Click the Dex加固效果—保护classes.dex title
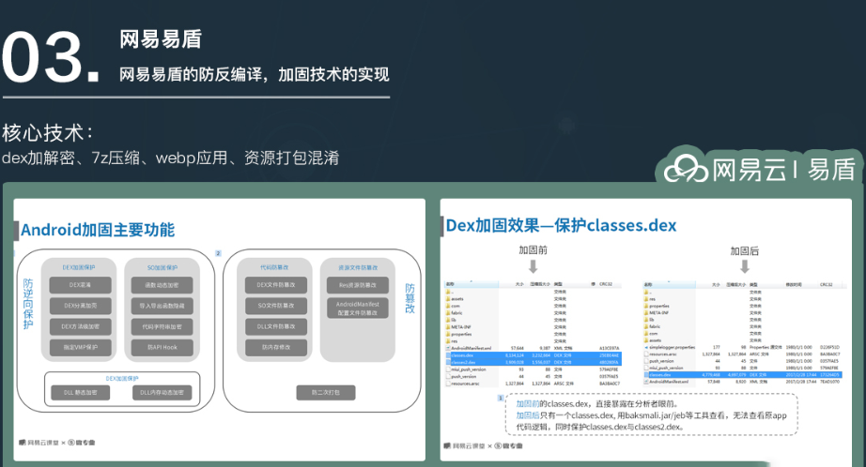The width and height of the screenshot is (866, 467). pos(561,225)
